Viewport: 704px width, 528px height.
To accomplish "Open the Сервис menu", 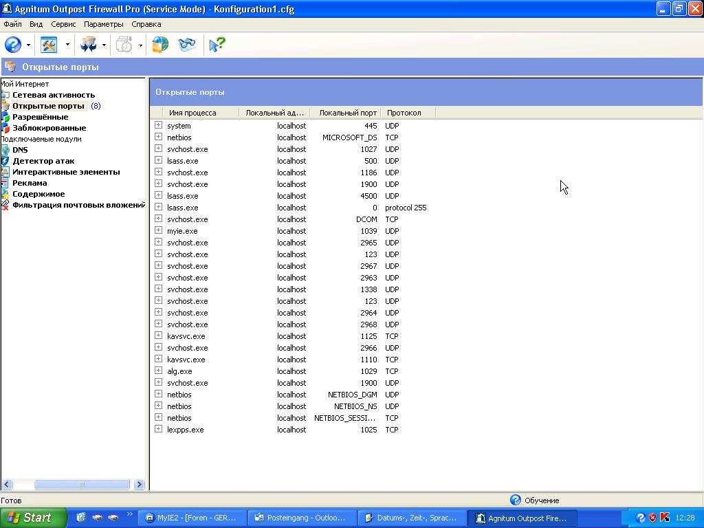I will pos(63,24).
